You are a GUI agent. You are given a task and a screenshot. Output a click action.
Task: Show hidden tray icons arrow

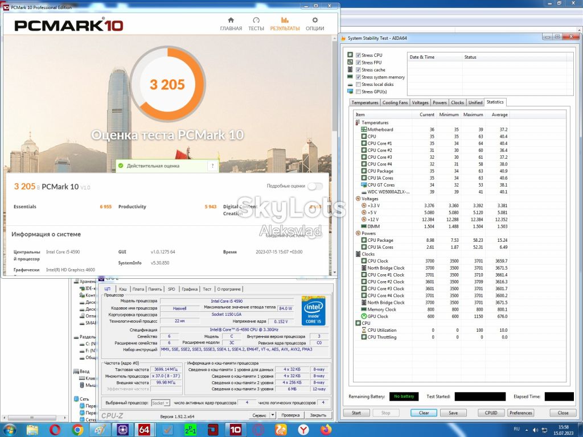point(527,430)
